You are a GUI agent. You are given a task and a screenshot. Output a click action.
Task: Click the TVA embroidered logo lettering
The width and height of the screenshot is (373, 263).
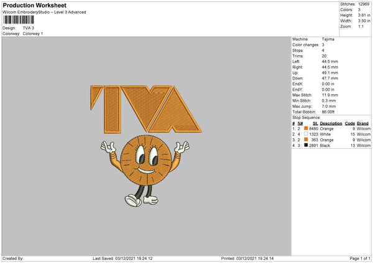click(146, 109)
